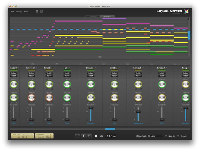Click the C# tension dial knob
Viewport: 200px width, 151px height.
(67, 98)
